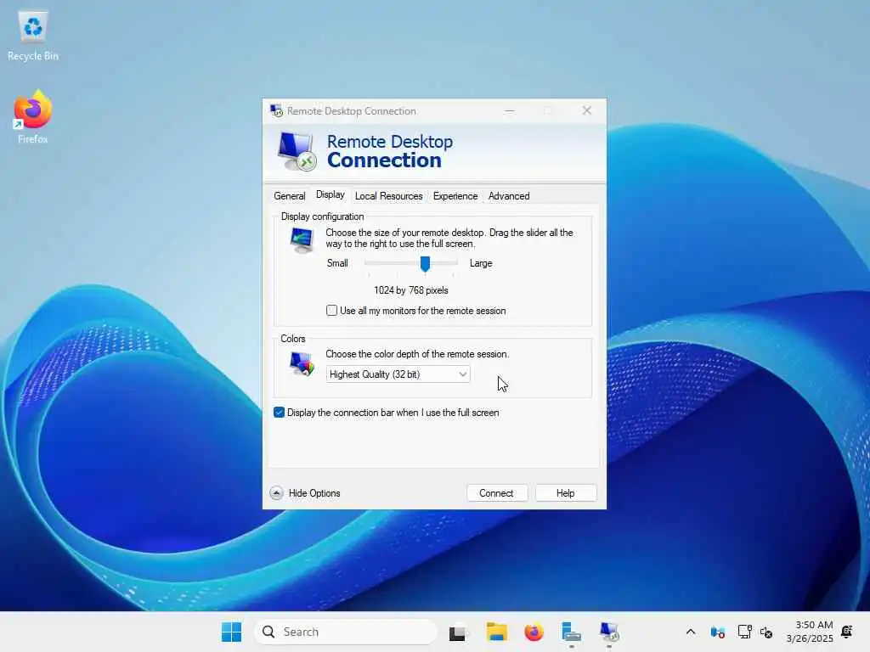870x652 pixels.
Task: Click the Colors section palette icon
Action: click(x=302, y=363)
